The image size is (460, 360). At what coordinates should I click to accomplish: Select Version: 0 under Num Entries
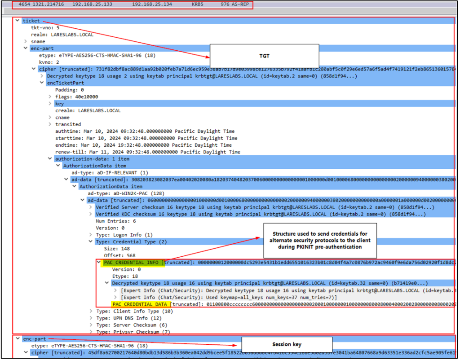tap(110, 228)
